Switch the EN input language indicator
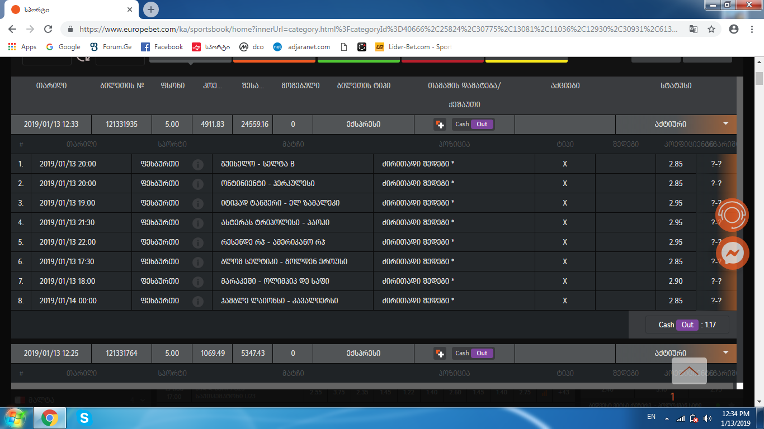This screenshot has height=429, width=764. [651, 417]
